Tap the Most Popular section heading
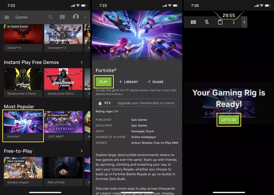Viewport: 274px width, 195px height. tap(19, 106)
